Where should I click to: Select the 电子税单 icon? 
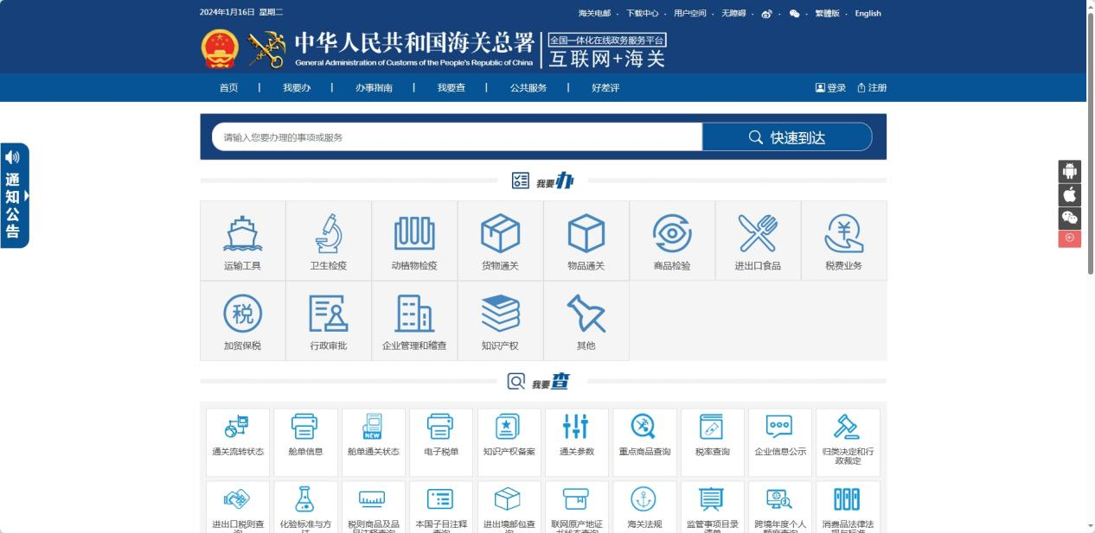point(440,427)
